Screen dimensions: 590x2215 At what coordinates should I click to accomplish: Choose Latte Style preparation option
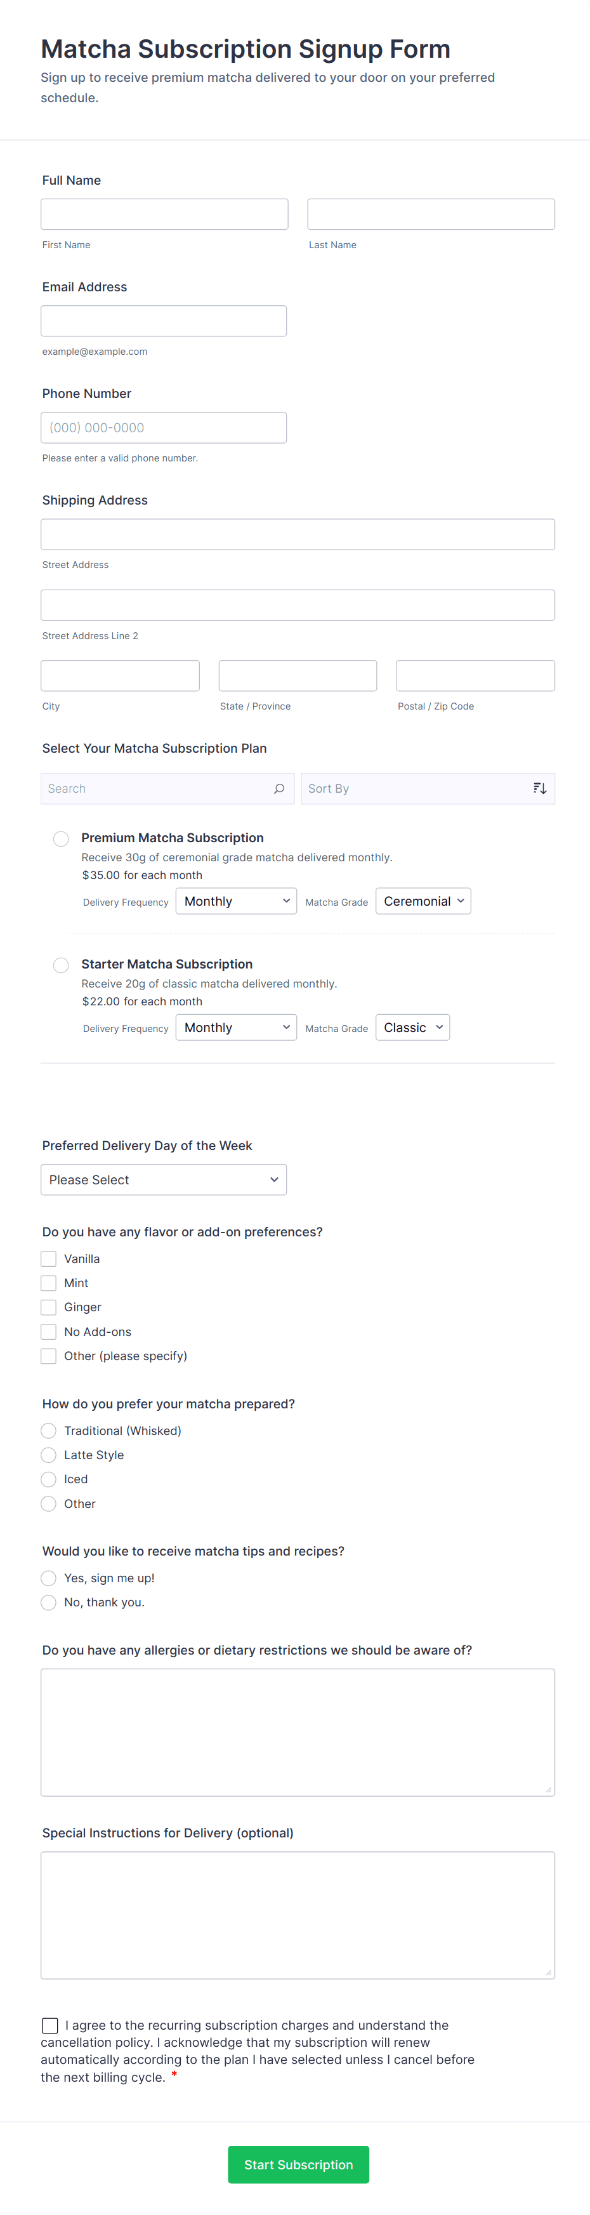pos(49,1455)
